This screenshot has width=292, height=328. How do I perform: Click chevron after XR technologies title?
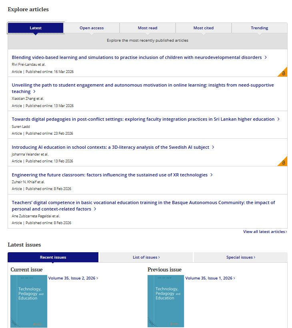(x=212, y=175)
